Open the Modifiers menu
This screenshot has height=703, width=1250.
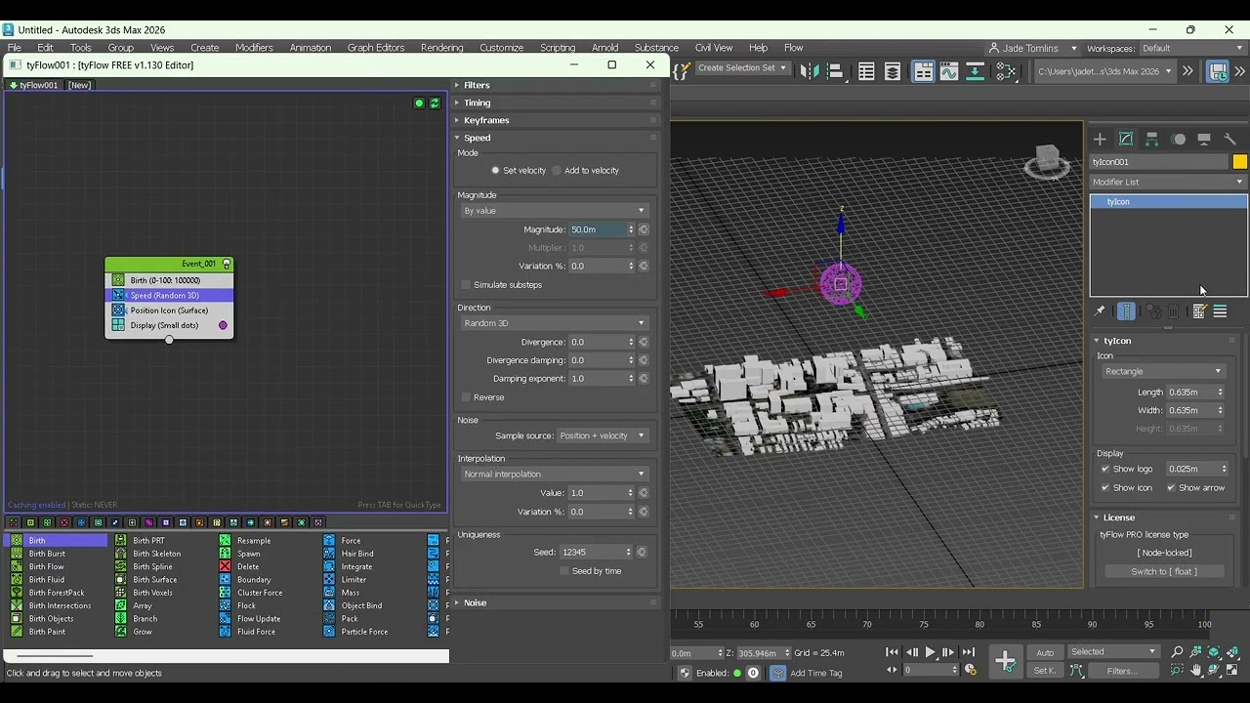click(254, 48)
